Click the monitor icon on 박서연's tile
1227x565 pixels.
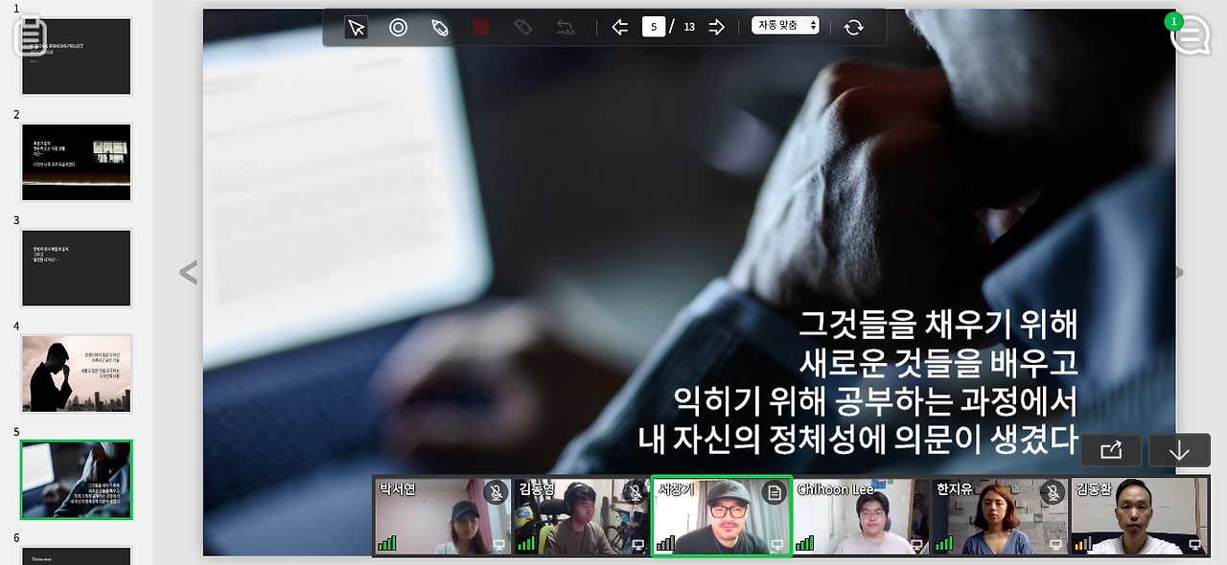(x=498, y=545)
